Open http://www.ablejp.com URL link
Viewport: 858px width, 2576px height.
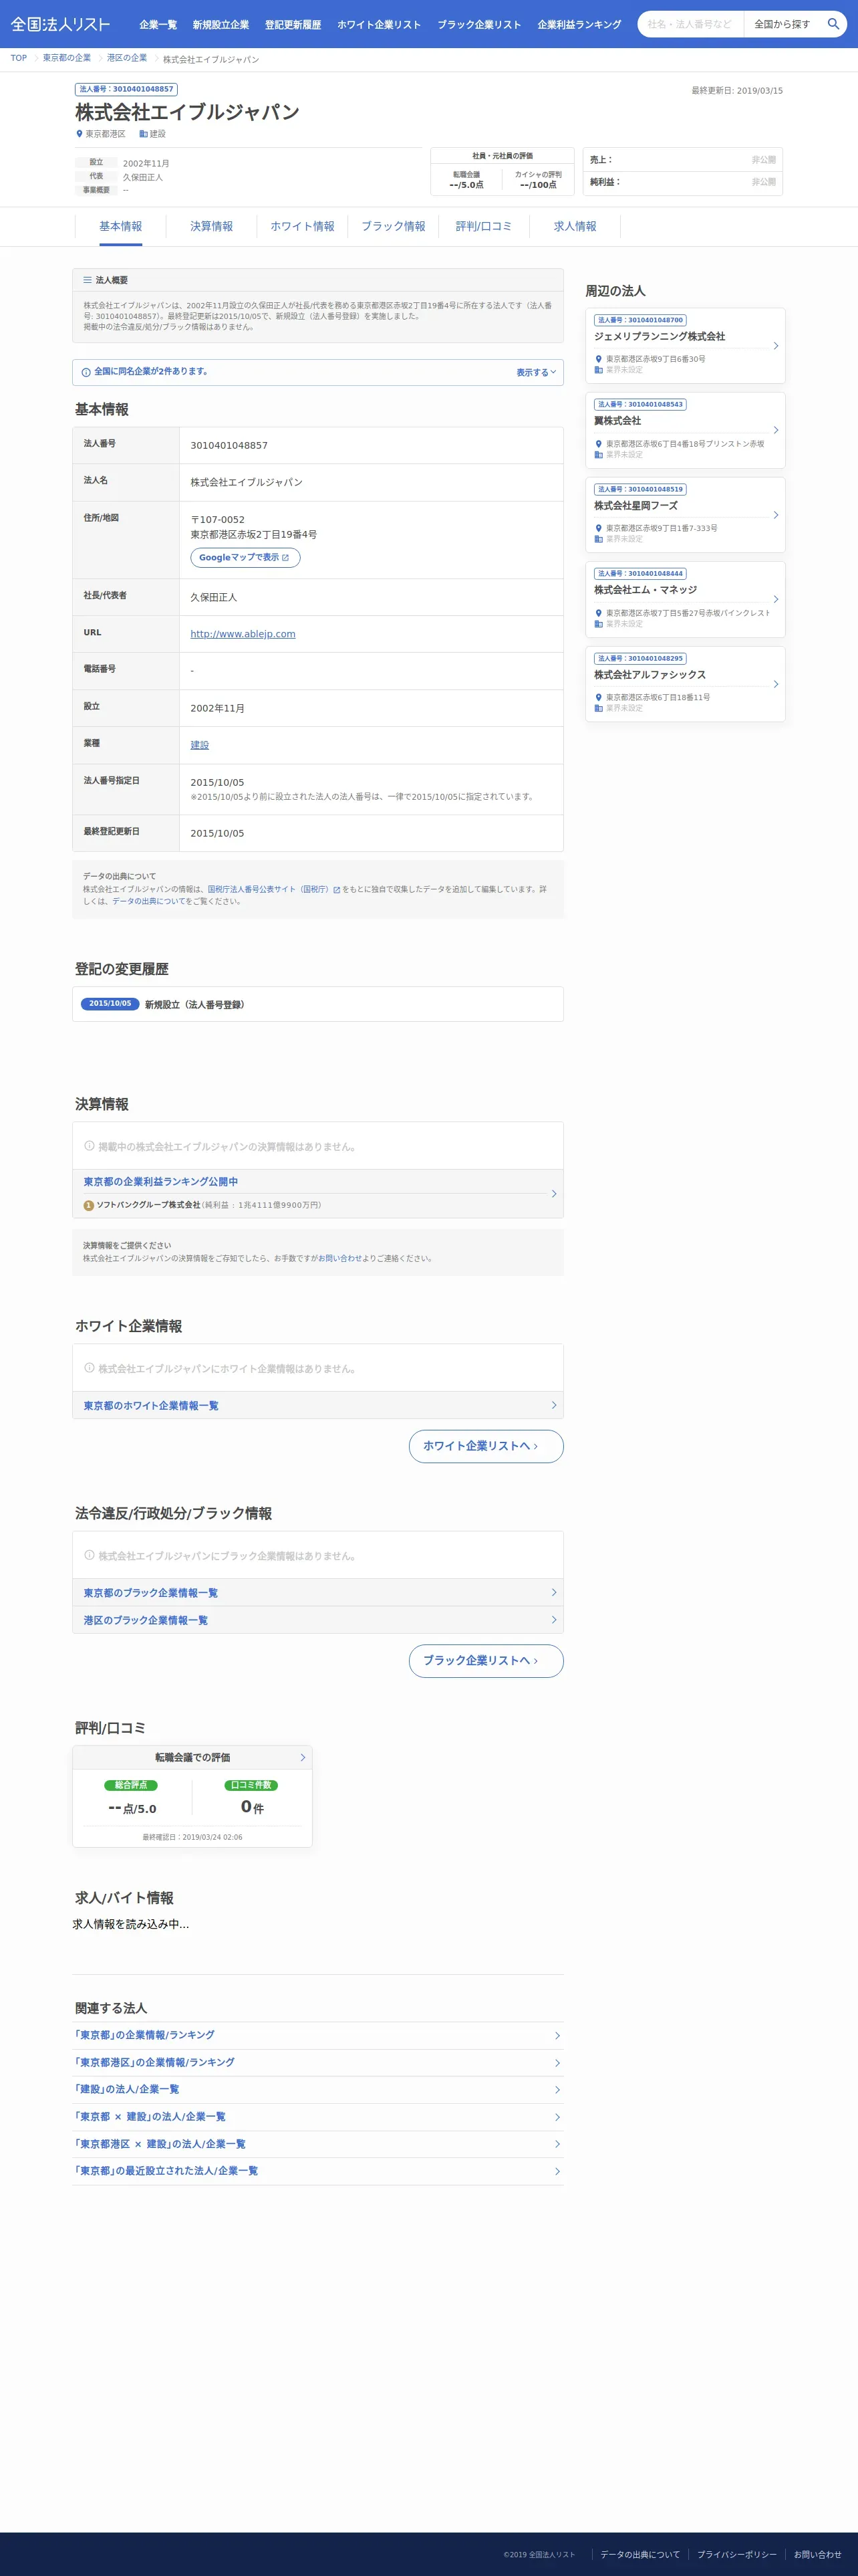243,634
